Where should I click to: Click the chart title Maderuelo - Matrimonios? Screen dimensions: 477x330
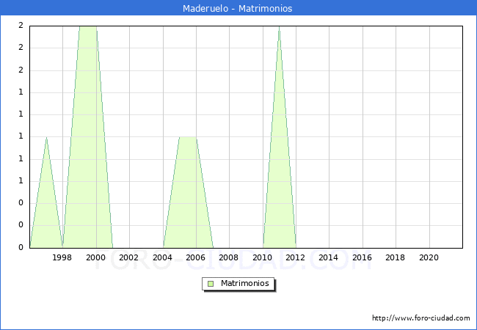point(237,8)
